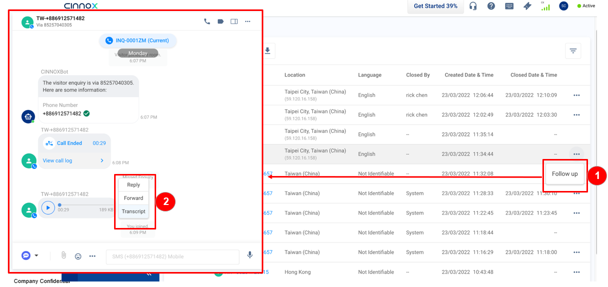The width and height of the screenshot is (608, 287).
Task: Click the microphone voice message icon
Action: pos(250,255)
